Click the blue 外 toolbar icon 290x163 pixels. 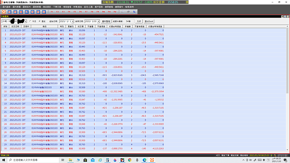click(x=27, y=12)
